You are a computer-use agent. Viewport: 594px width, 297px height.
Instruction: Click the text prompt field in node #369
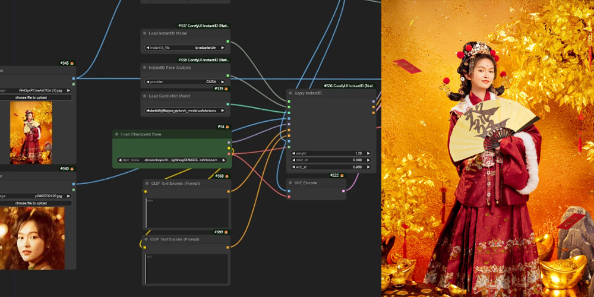tap(187, 269)
